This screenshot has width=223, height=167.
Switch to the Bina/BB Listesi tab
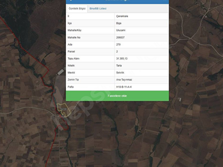[98, 8]
